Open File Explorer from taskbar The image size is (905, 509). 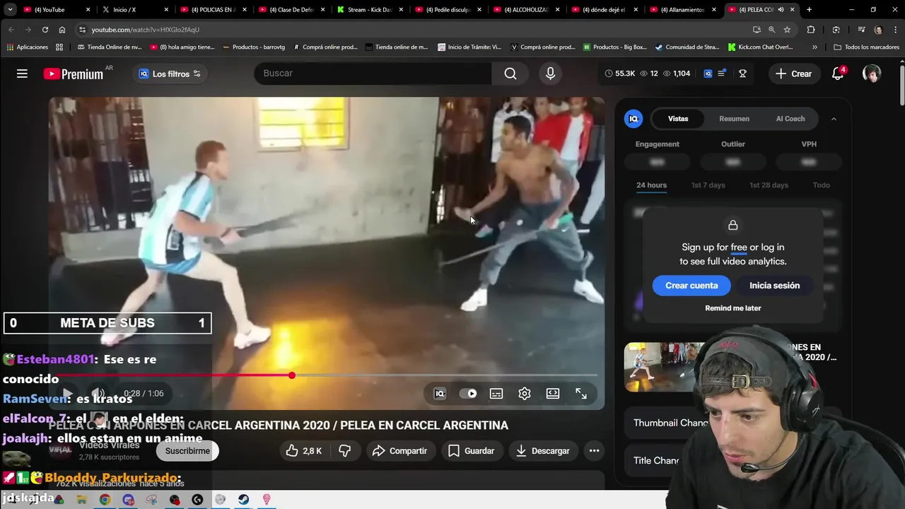82,500
